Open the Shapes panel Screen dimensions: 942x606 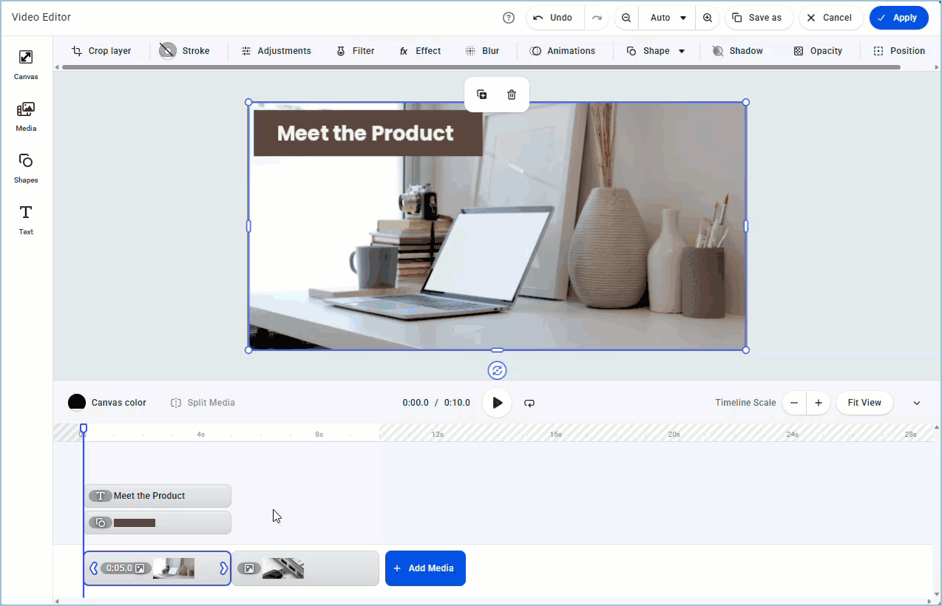26,168
